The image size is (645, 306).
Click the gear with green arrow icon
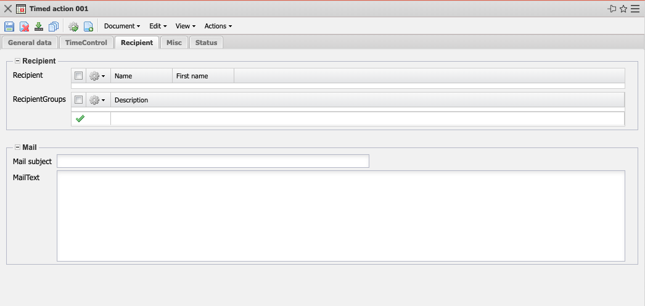[73, 27]
